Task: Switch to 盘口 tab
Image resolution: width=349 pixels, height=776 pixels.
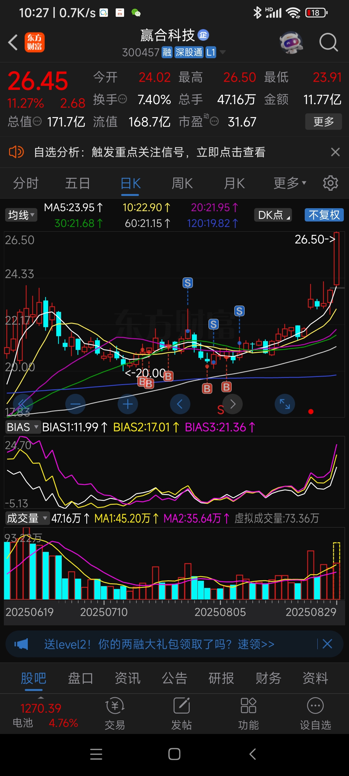Action: pyautogui.click(x=80, y=678)
